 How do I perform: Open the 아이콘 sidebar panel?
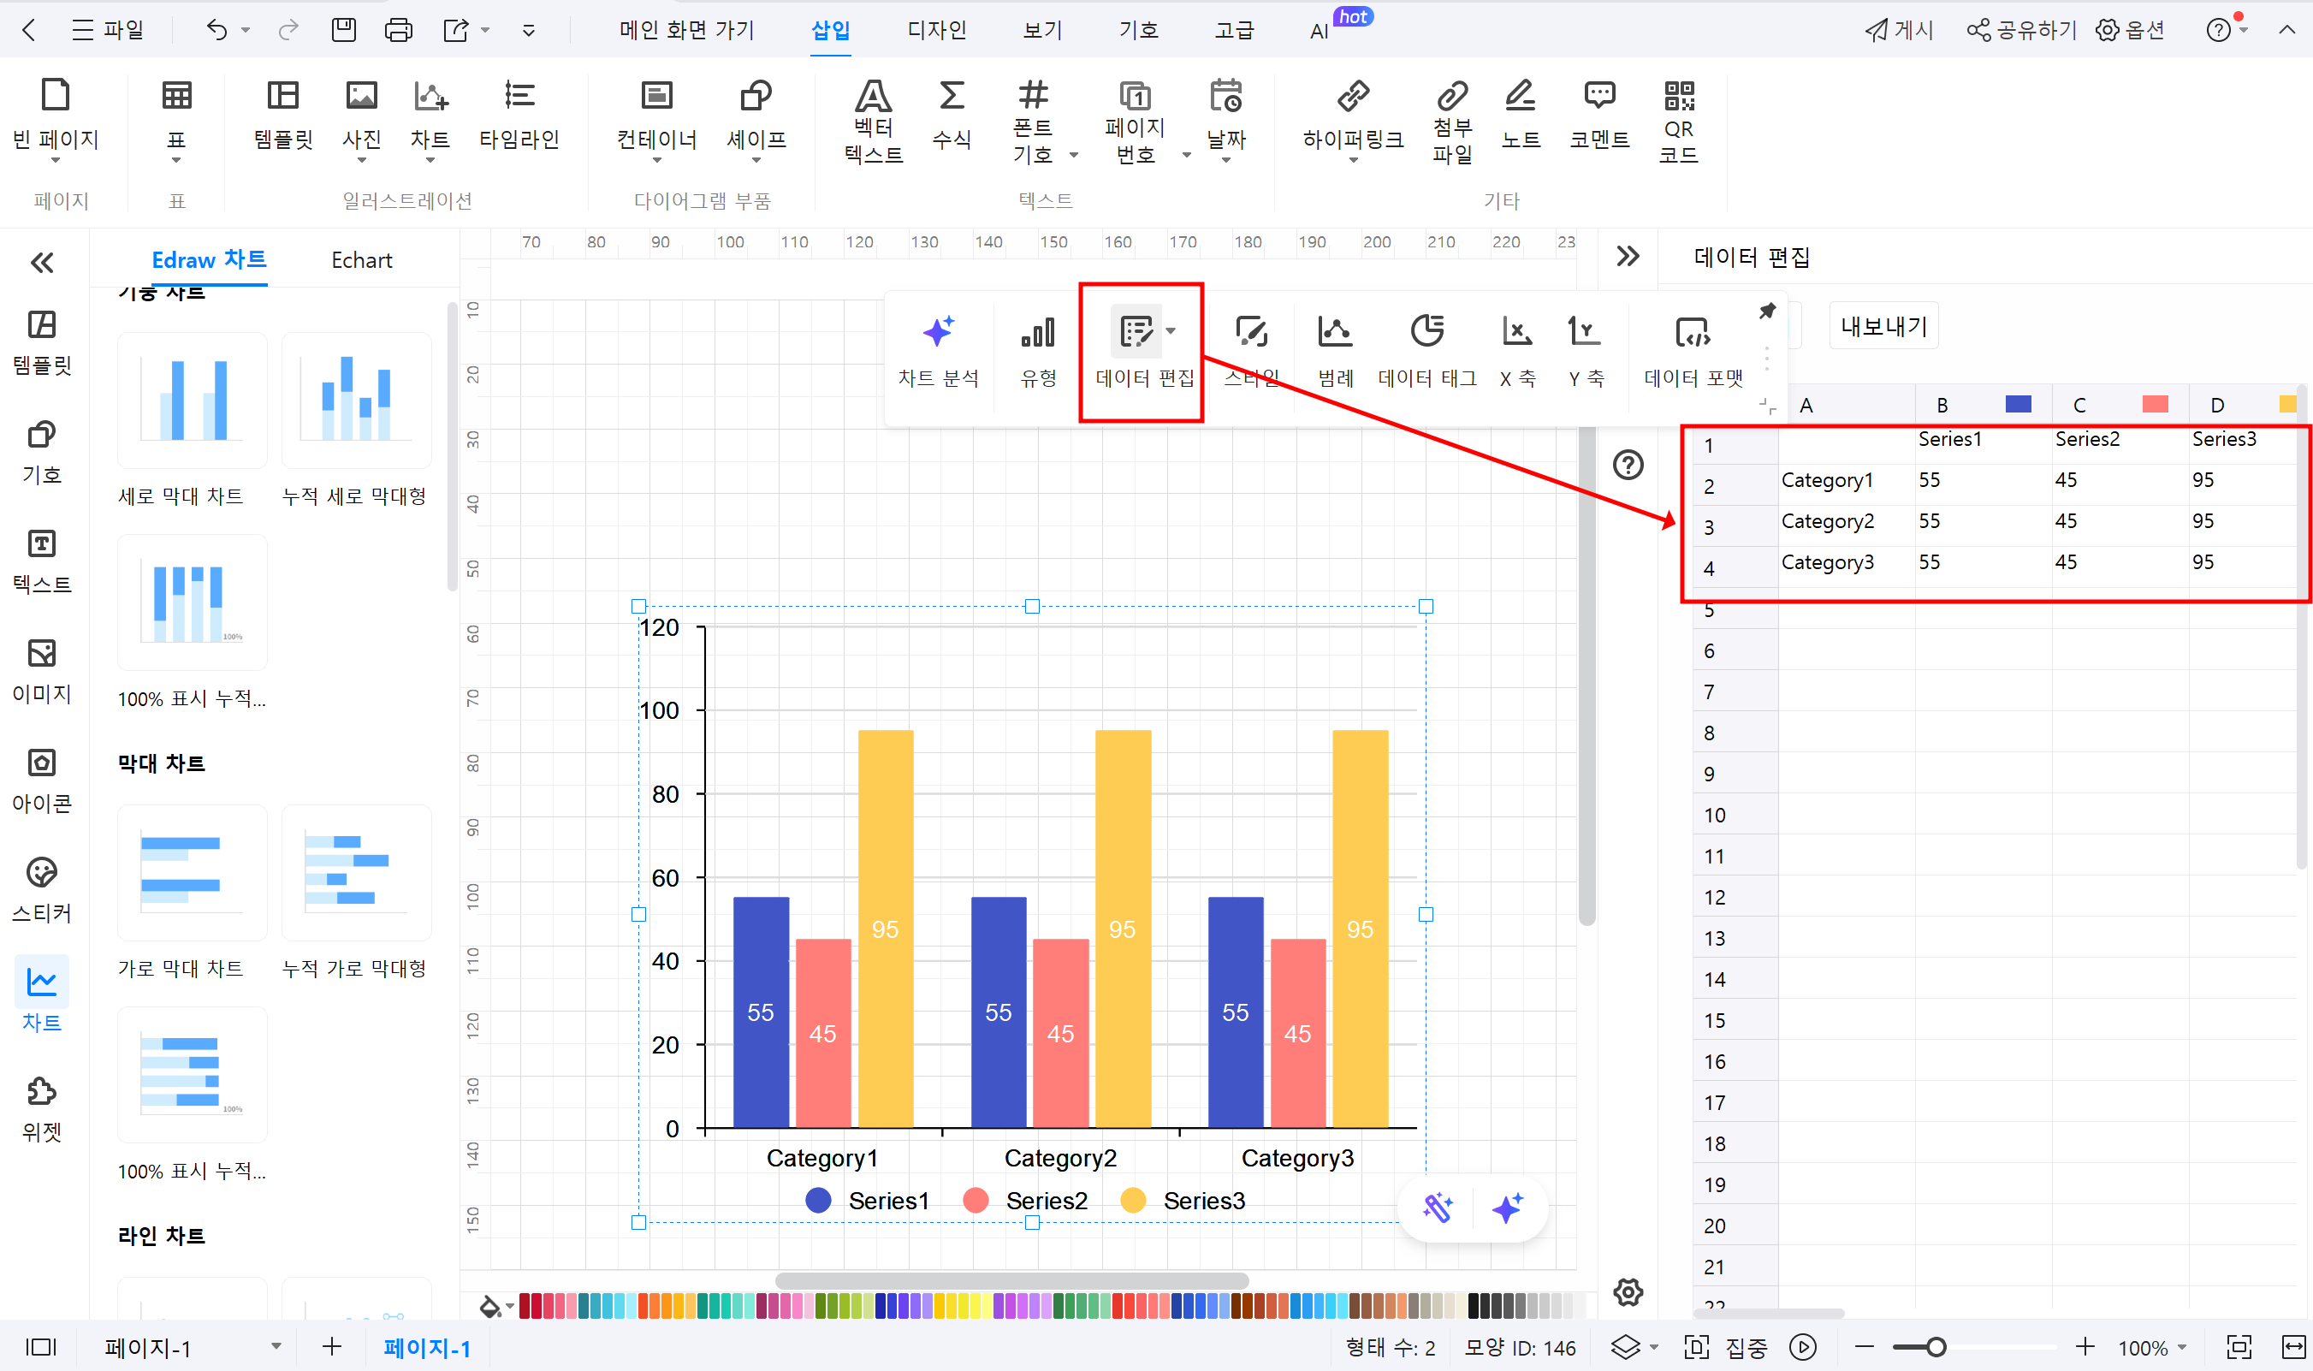(x=42, y=780)
